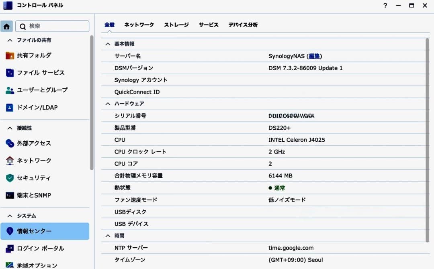Image resolution: width=434 pixels, height=269 pixels.
Task: Click the thermal status 通常 value
Action: click(x=279, y=188)
